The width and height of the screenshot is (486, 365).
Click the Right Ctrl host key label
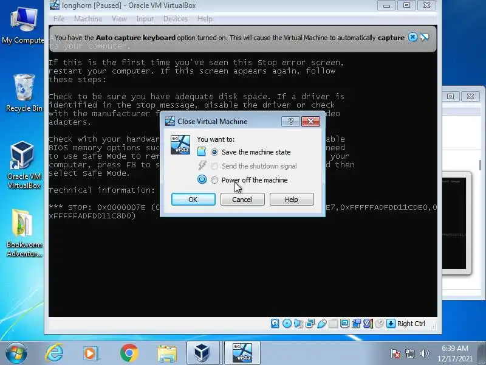click(411, 324)
